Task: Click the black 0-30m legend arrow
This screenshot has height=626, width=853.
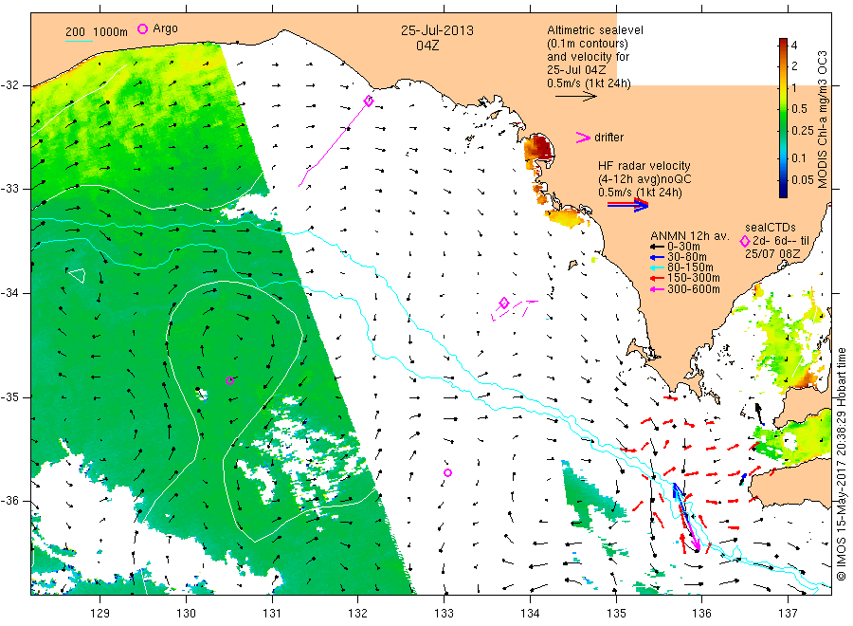Action: click(x=658, y=247)
